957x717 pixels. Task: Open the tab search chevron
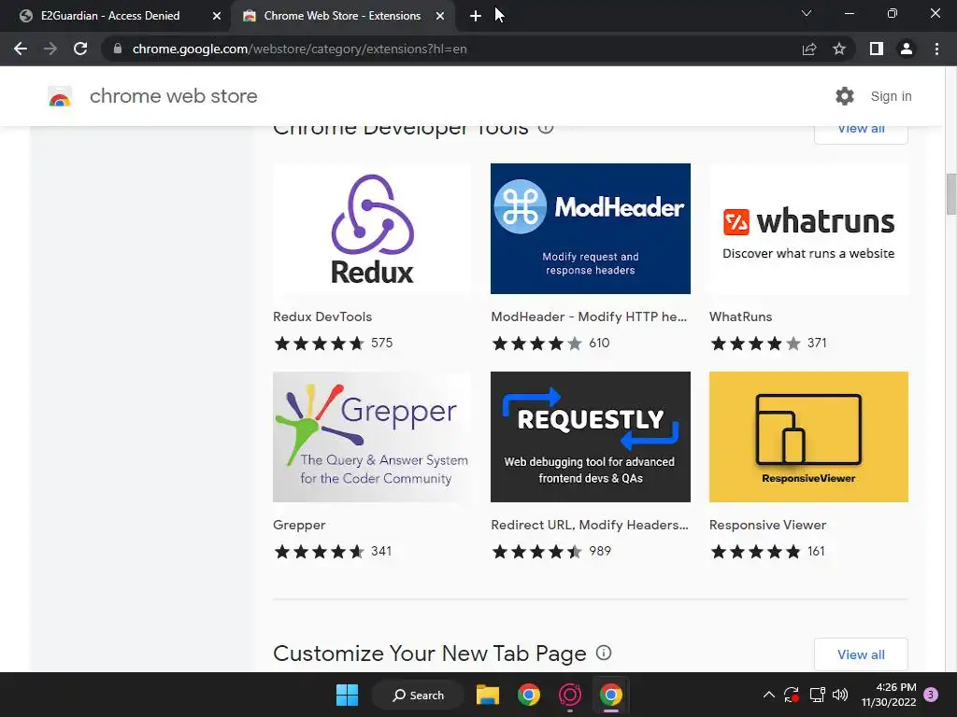807,13
